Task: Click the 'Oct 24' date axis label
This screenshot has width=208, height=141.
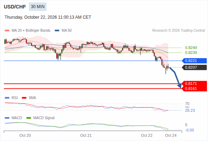Action: (171, 135)
